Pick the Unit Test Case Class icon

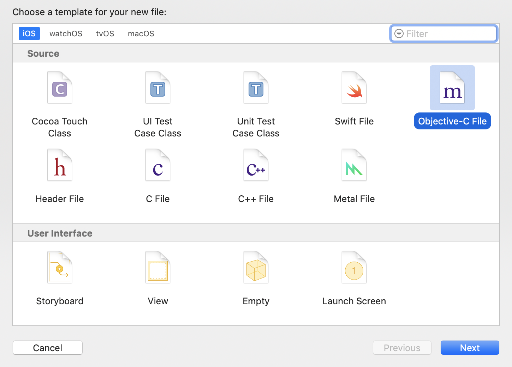256,87
